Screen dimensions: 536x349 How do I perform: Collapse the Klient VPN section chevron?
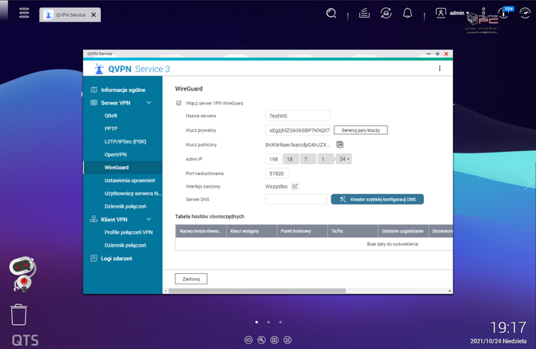click(149, 220)
